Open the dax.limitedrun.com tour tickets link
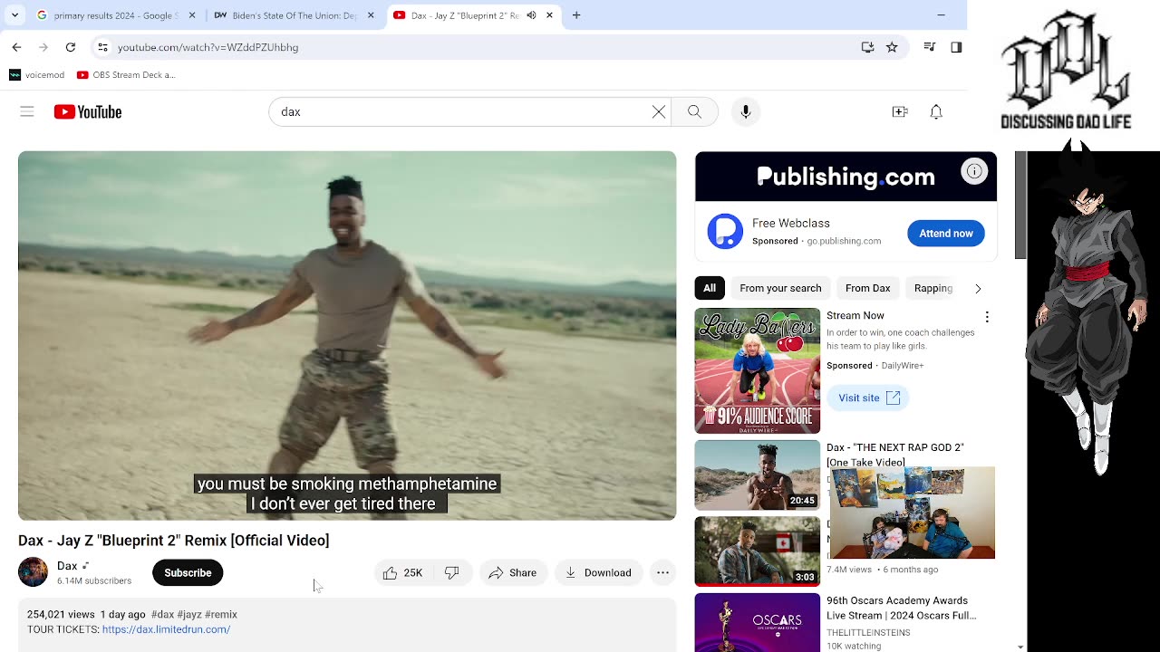The image size is (1160, 652). click(x=167, y=629)
